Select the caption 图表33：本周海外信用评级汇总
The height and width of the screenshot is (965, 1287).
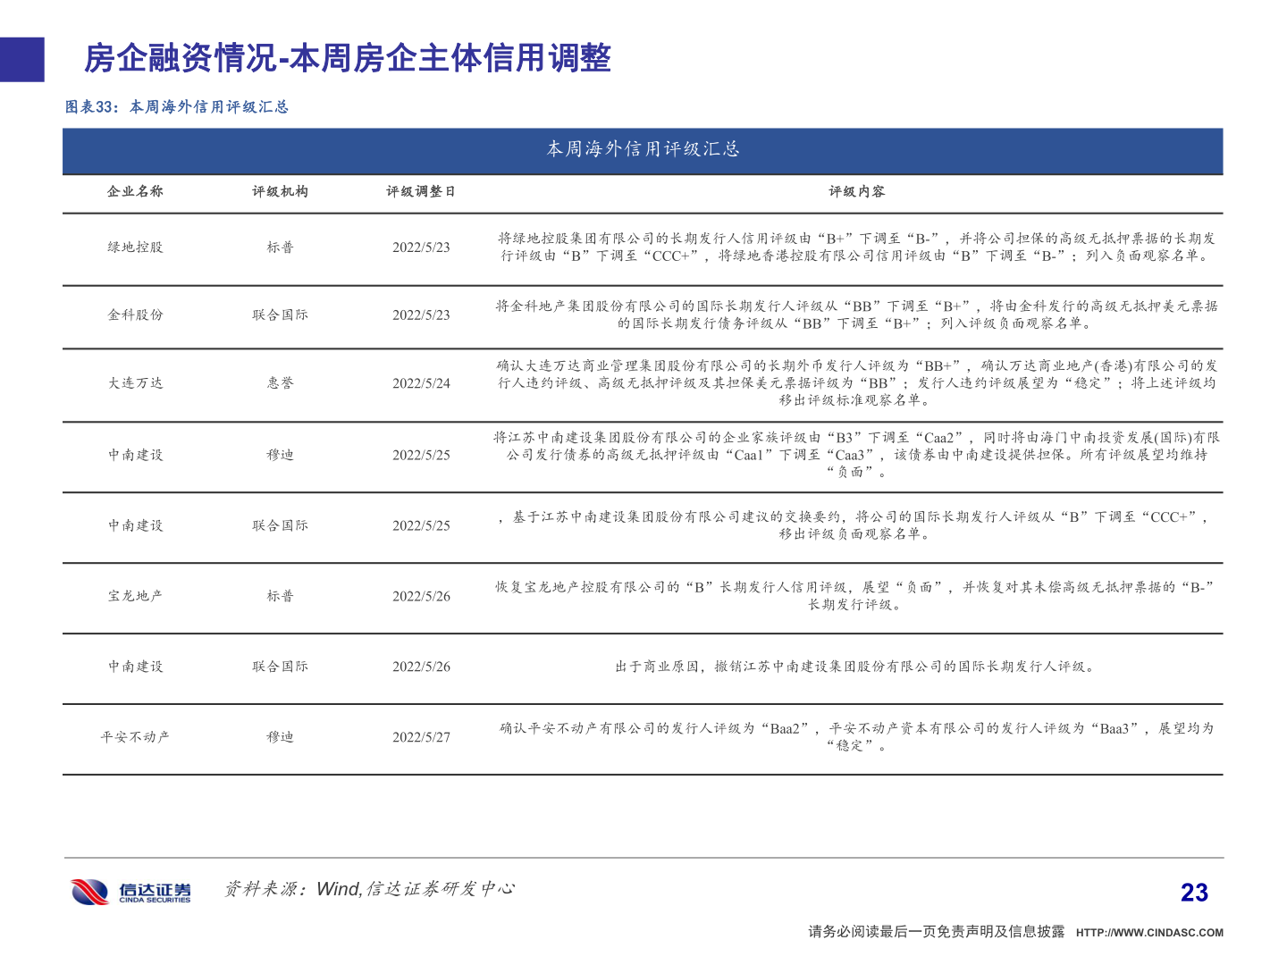click(x=177, y=107)
